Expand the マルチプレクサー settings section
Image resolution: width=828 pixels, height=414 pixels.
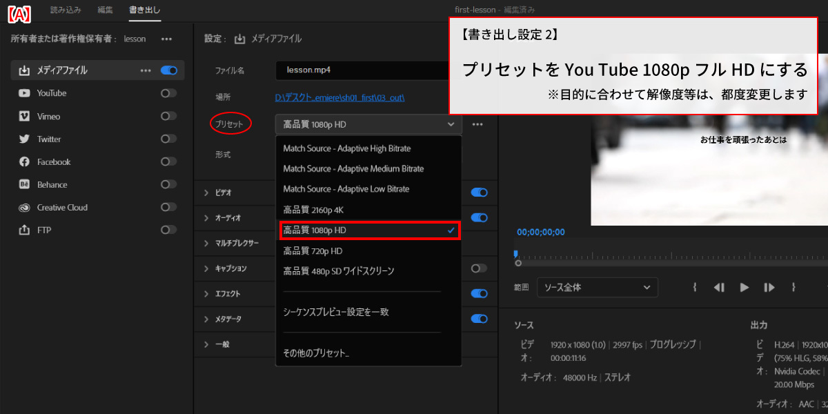click(x=206, y=243)
